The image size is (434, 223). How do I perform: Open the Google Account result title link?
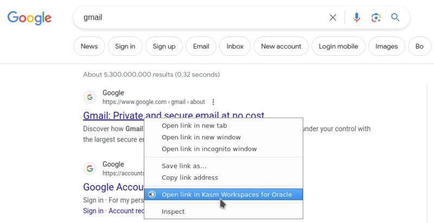click(x=113, y=187)
